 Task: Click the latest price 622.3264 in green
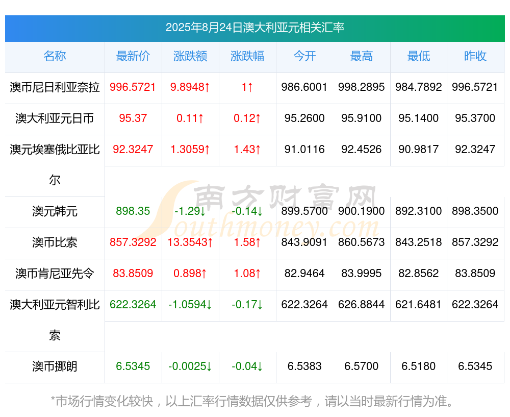[133, 304]
